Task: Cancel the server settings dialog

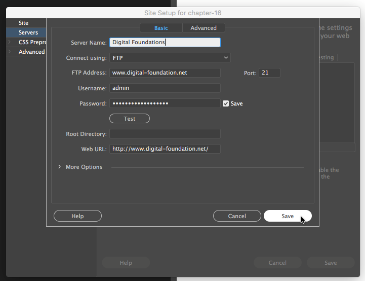Action: (237, 216)
